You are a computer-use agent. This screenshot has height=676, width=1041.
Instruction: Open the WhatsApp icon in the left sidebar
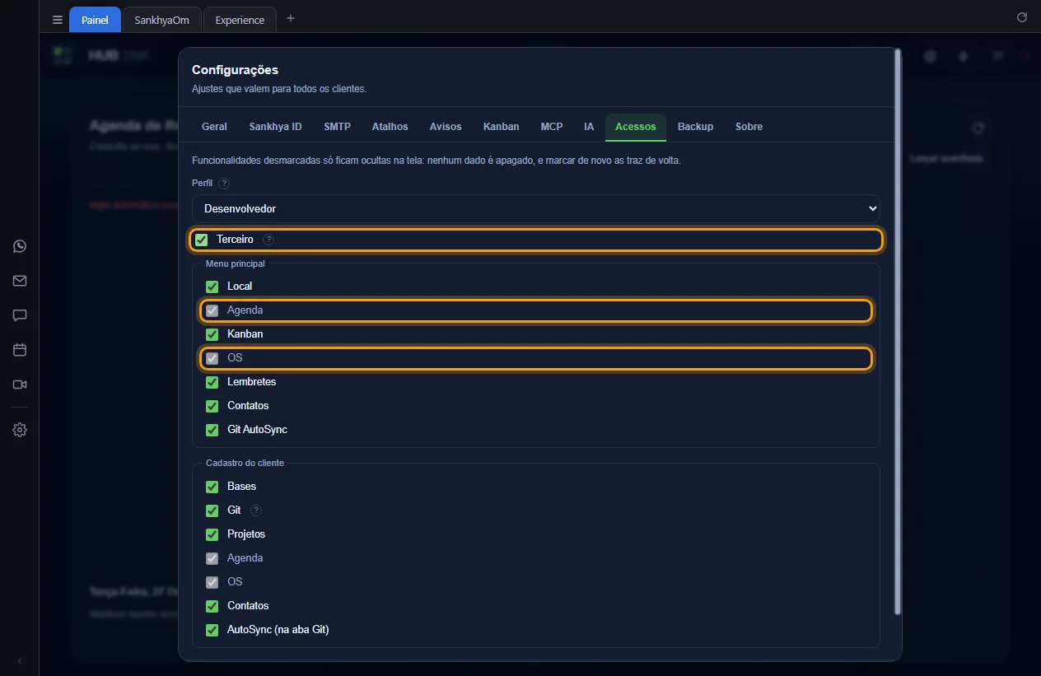click(20, 246)
